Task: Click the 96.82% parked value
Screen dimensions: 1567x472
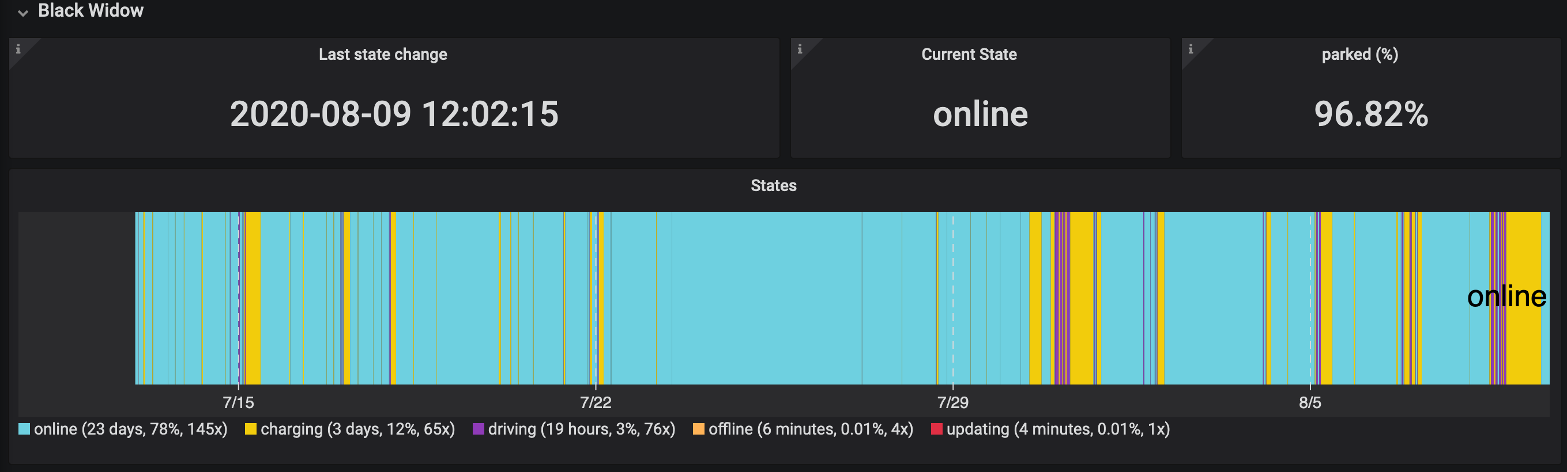Action: pos(1371,114)
